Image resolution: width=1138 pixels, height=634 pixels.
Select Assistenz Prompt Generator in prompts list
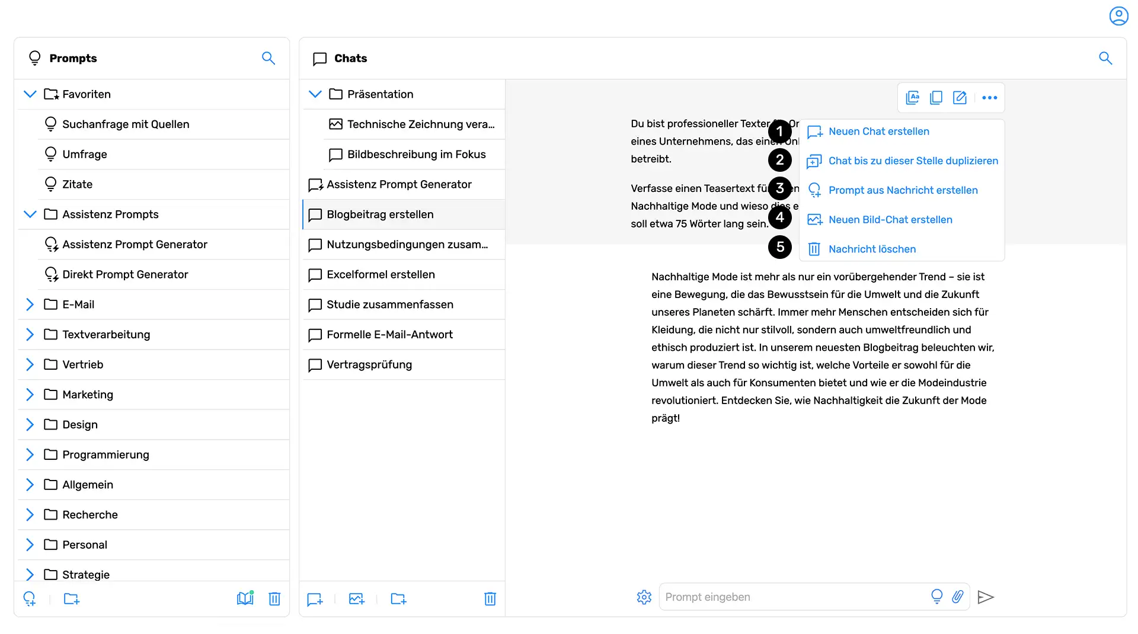[164, 245]
